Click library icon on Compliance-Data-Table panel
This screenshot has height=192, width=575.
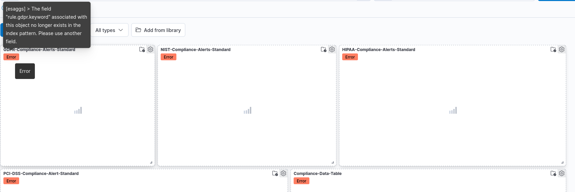tap(553, 173)
